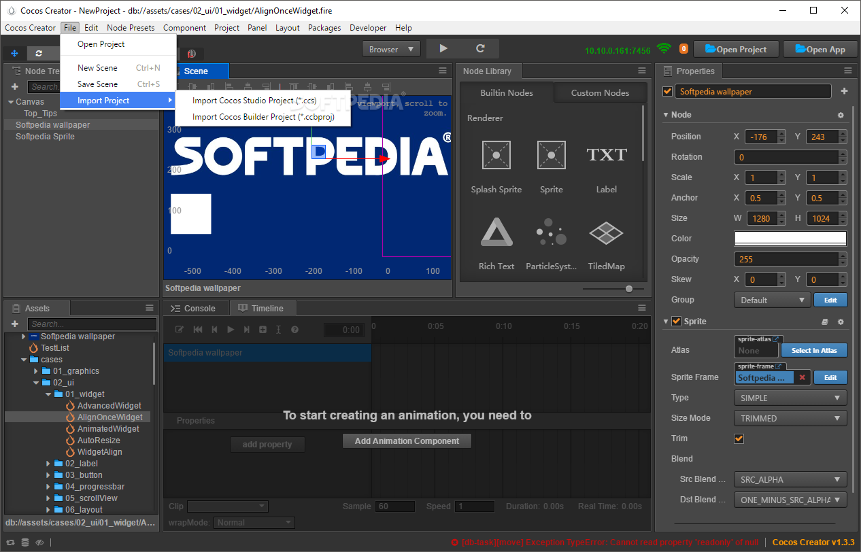This screenshot has height=552, width=861.
Task: Collapse the Canvas node in tree
Action: (x=11, y=102)
